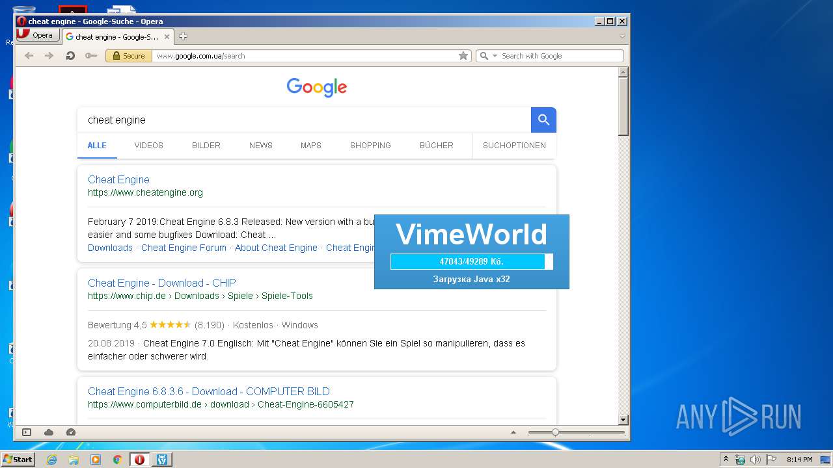Reload the page with the refresh icon

click(x=70, y=56)
